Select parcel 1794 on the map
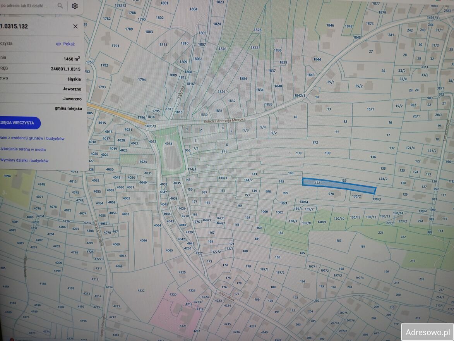Screen dimensions: 454x341 (x=142, y=80)
